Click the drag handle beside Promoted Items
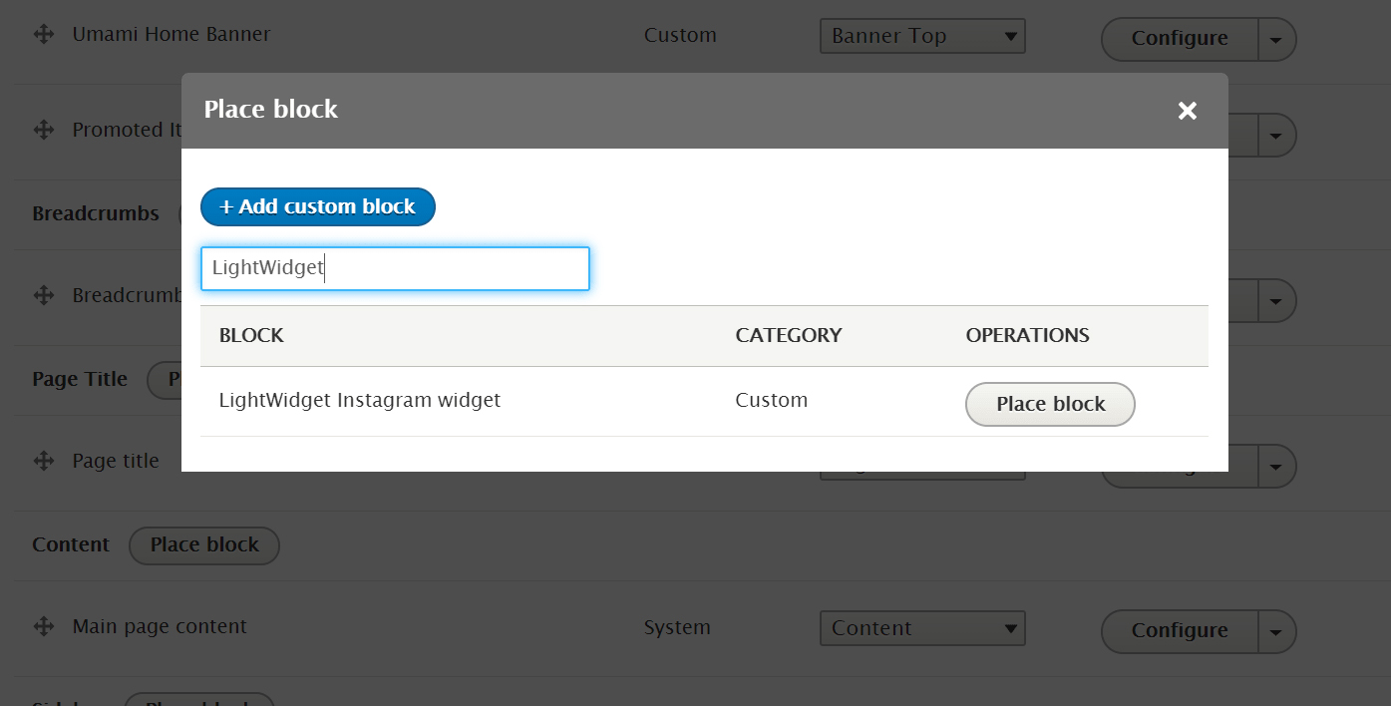 click(43, 130)
